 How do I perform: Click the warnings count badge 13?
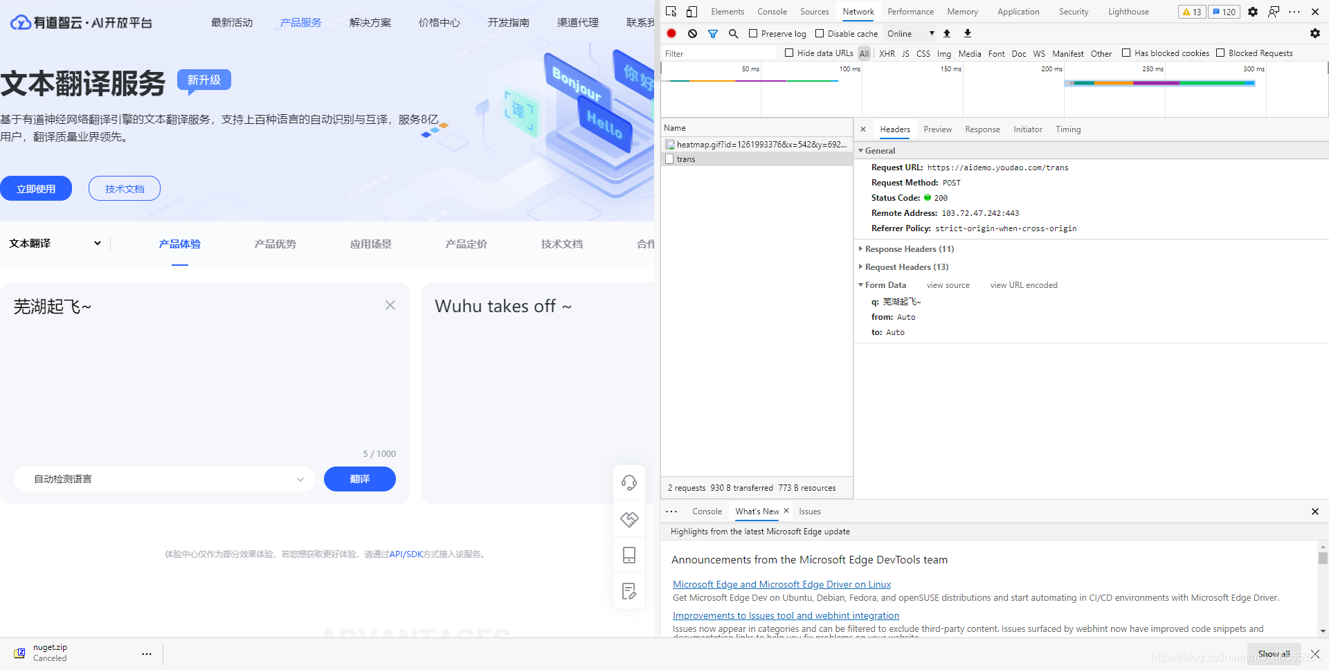tap(1192, 12)
